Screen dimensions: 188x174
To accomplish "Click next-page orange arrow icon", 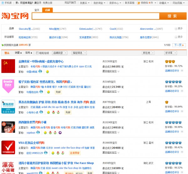I will click(x=183, y=45).
